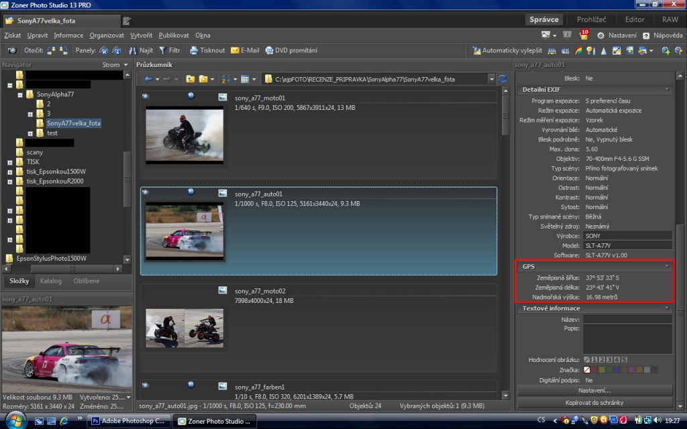The height and width of the screenshot is (429, 687).
Task: Open the Strom navigator mode dropdown
Action: click(115, 65)
